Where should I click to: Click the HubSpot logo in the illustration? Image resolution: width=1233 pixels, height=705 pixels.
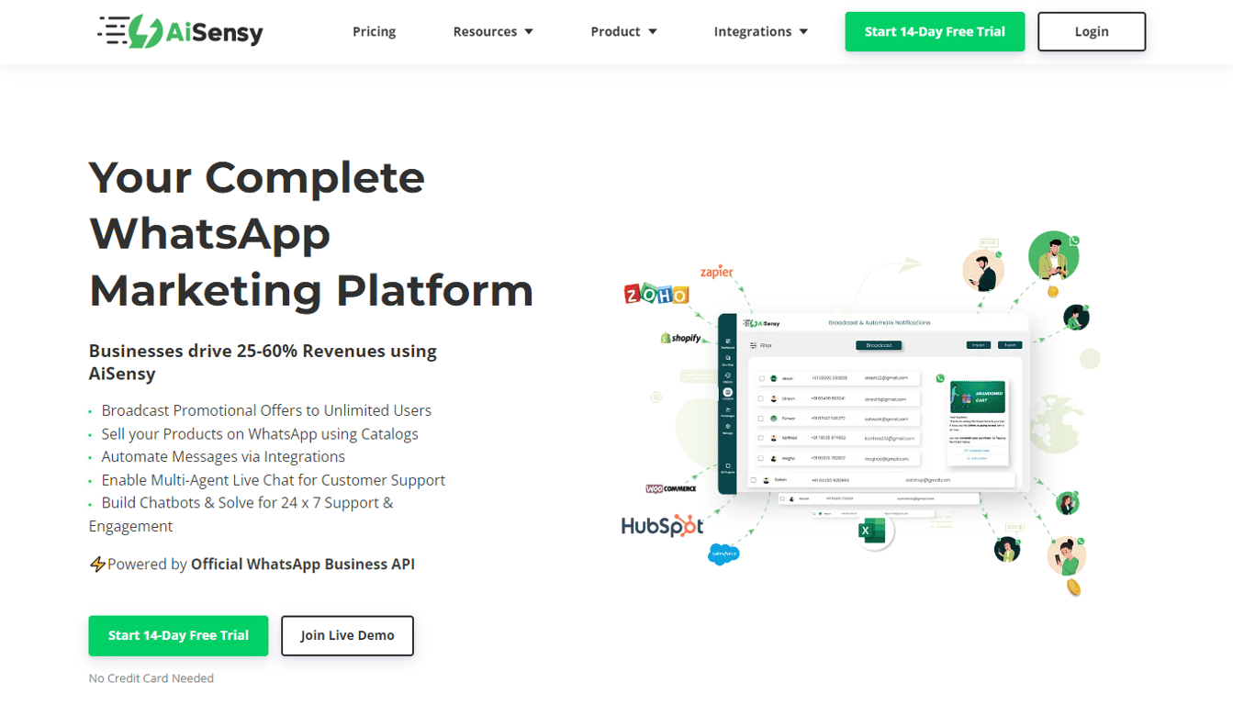tap(662, 526)
